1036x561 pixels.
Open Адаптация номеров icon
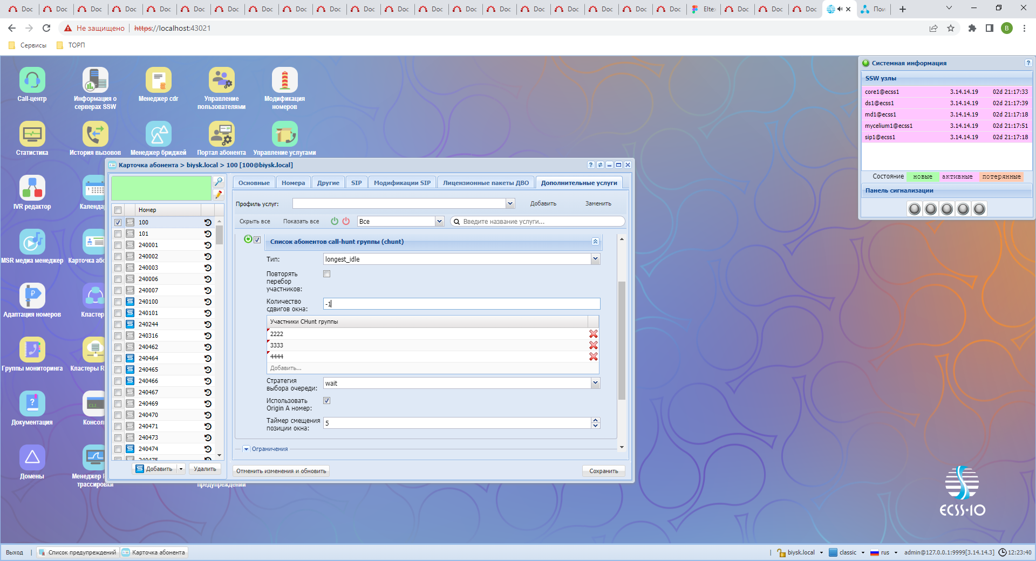32,296
